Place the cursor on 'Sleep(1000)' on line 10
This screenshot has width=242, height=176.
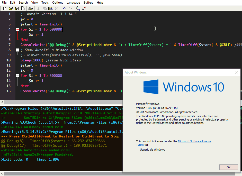pos(32,60)
